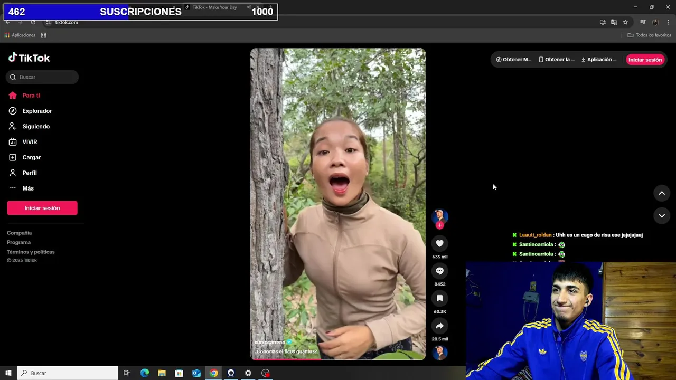Click the taskbar Buscar search box

68,373
